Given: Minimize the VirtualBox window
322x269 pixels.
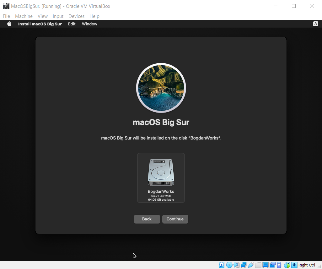Looking at the screenshot, I should pyautogui.click(x=276, y=6).
